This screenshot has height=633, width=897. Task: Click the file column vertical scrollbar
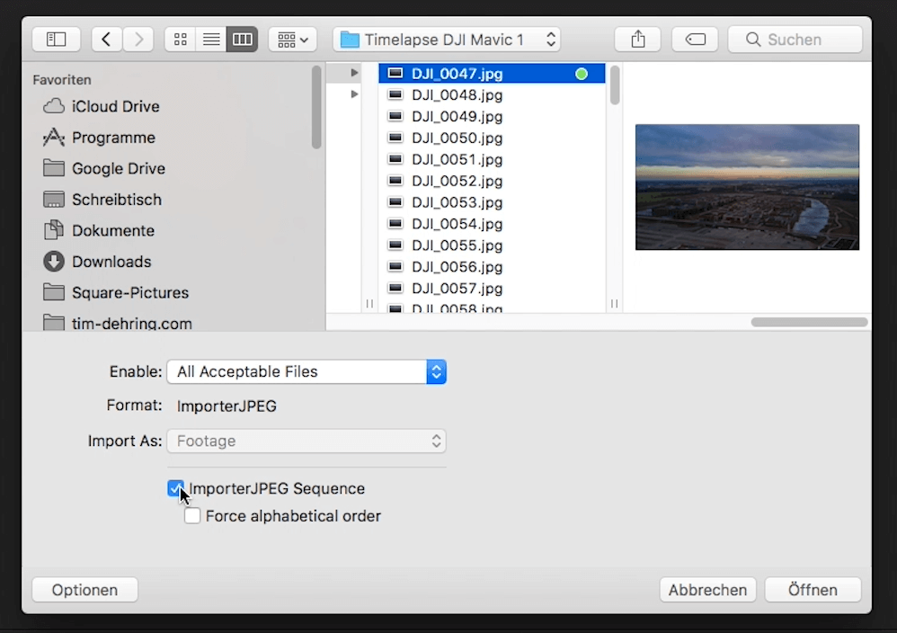(615, 85)
